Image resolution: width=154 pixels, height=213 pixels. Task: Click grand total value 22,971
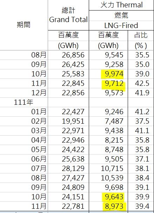[x=73, y=131]
